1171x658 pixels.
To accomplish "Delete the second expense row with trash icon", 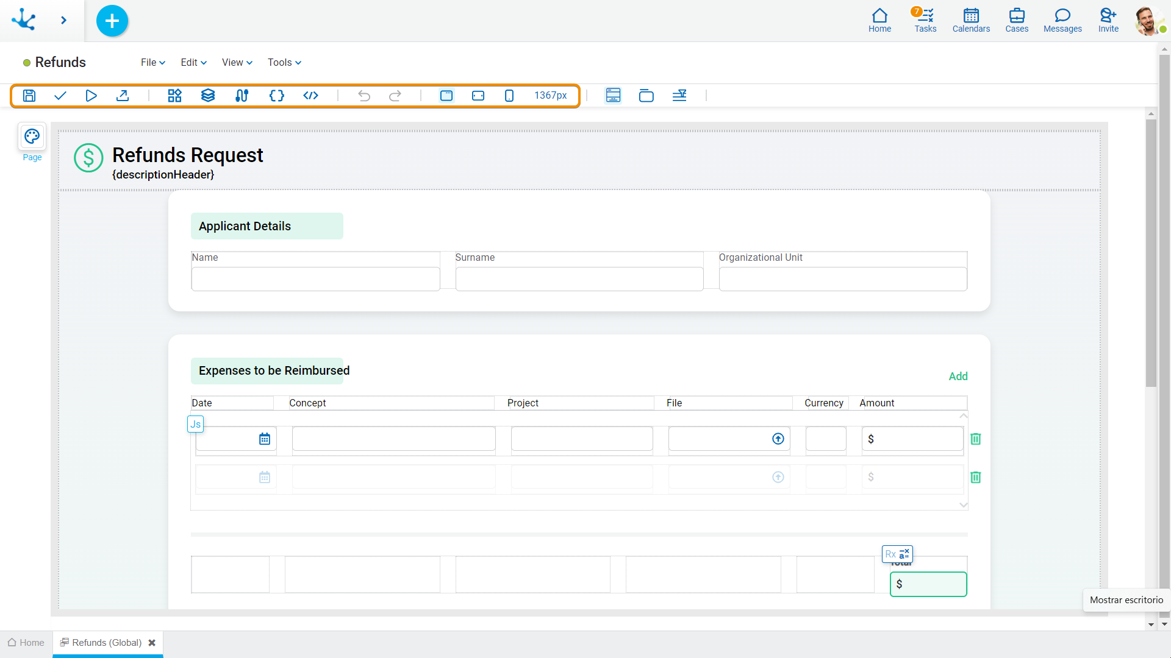I will pos(976,478).
